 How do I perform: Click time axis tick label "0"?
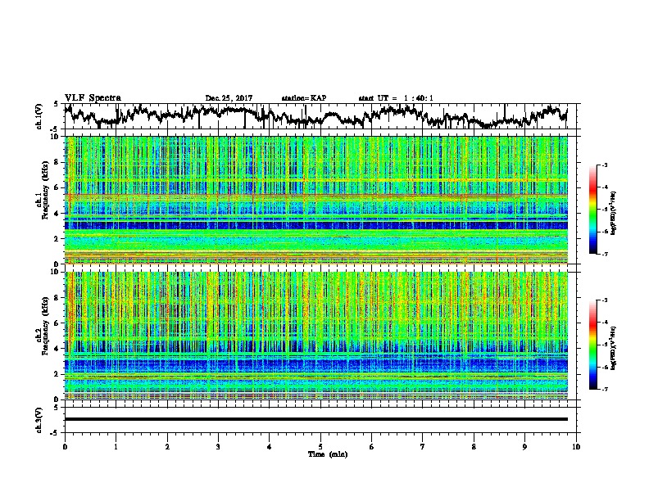tap(65, 447)
